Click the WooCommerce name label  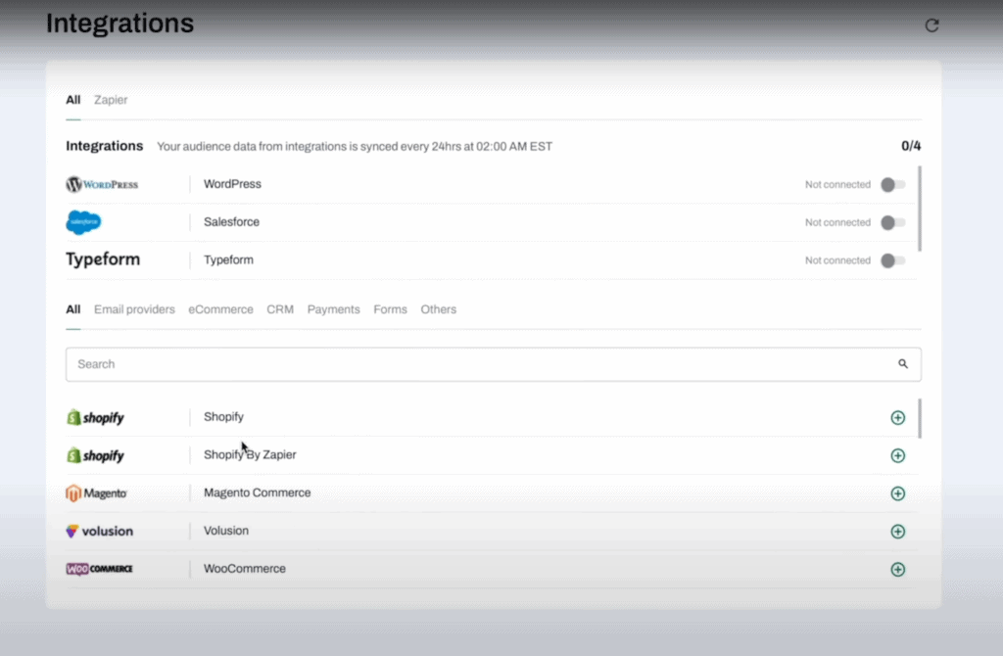coord(244,569)
